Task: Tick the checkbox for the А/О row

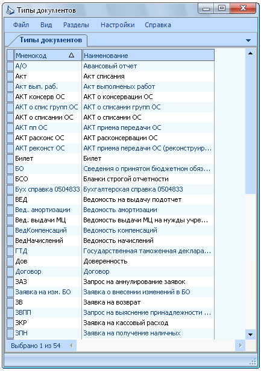Action: [x=10, y=66]
